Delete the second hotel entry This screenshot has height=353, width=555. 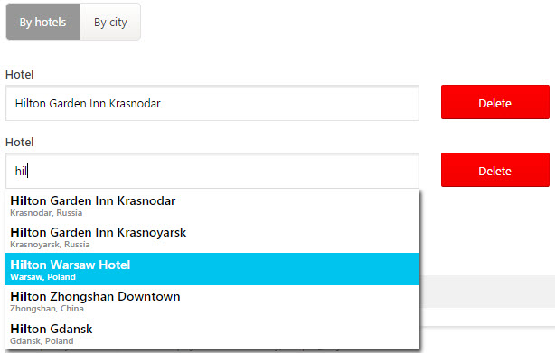click(x=494, y=170)
